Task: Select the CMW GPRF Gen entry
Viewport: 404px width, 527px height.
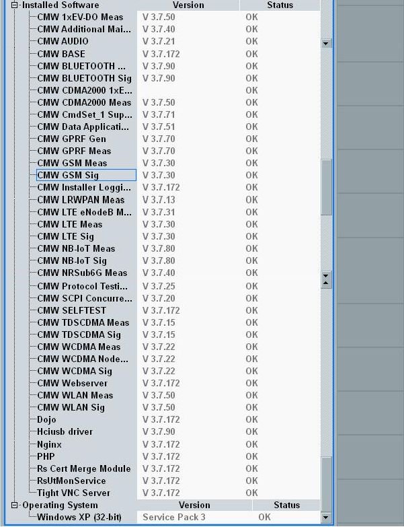Action: [x=71, y=139]
